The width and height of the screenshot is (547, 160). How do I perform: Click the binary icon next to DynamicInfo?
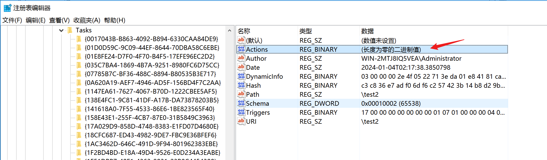(241, 76)
